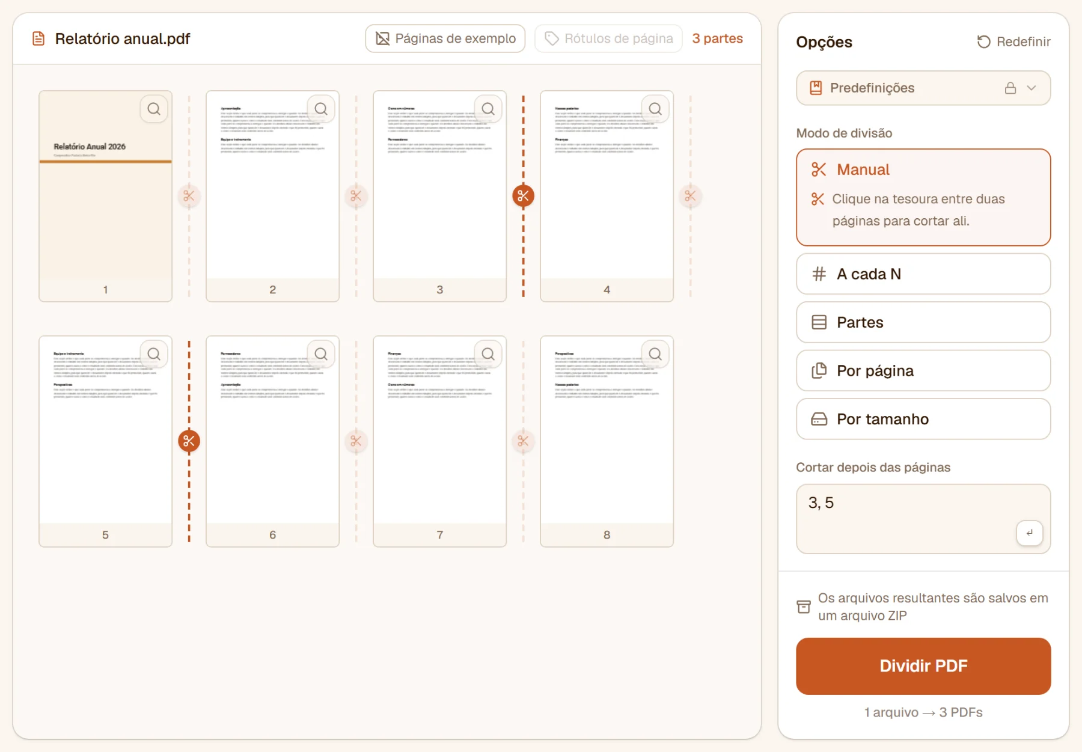Enlarge page 5 via the magnifier icon
The width and height of the screenshot is (1082, 752).
point(154,354)
